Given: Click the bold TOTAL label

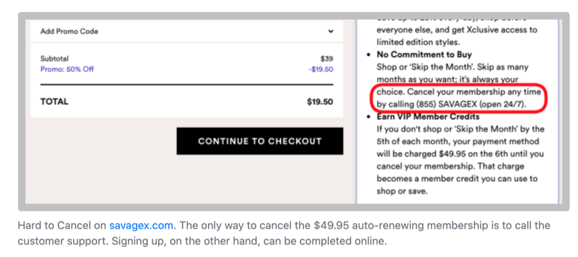Looking at the screenshot, I should click(54, 102).
